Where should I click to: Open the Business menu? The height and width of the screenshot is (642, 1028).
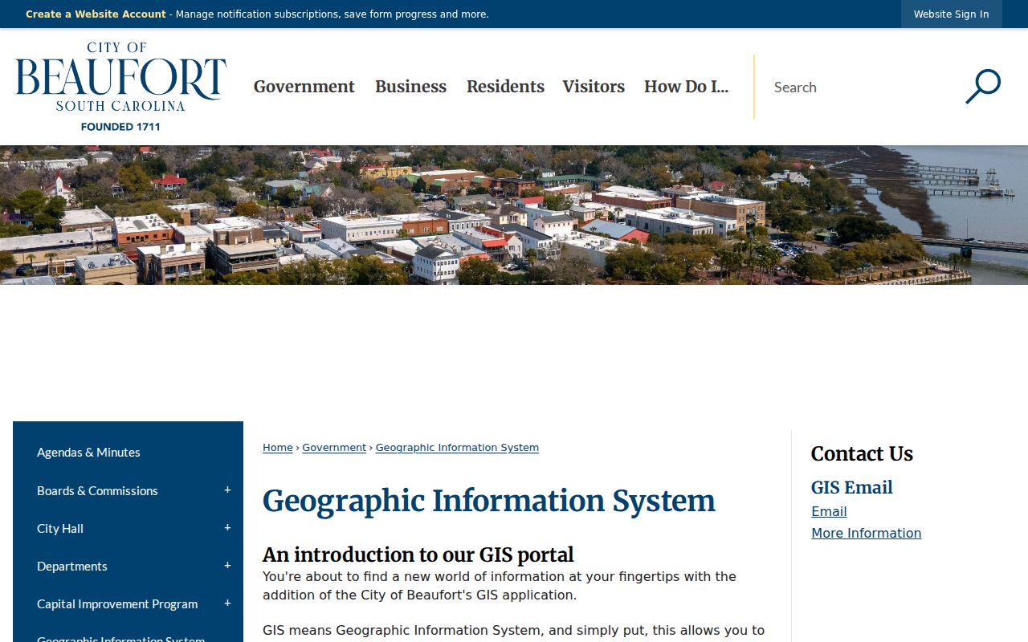coord(410,87)
